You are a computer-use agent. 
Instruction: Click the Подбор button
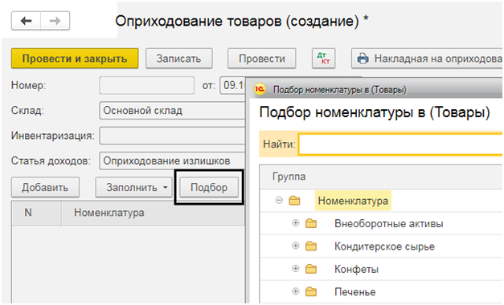pos(209,187)
